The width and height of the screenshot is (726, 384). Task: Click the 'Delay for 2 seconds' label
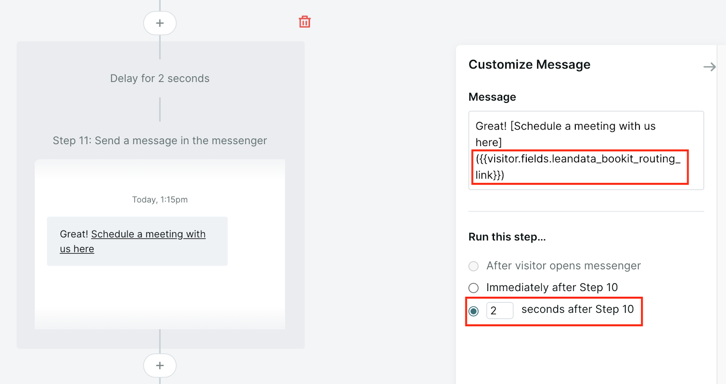[160, 78]
